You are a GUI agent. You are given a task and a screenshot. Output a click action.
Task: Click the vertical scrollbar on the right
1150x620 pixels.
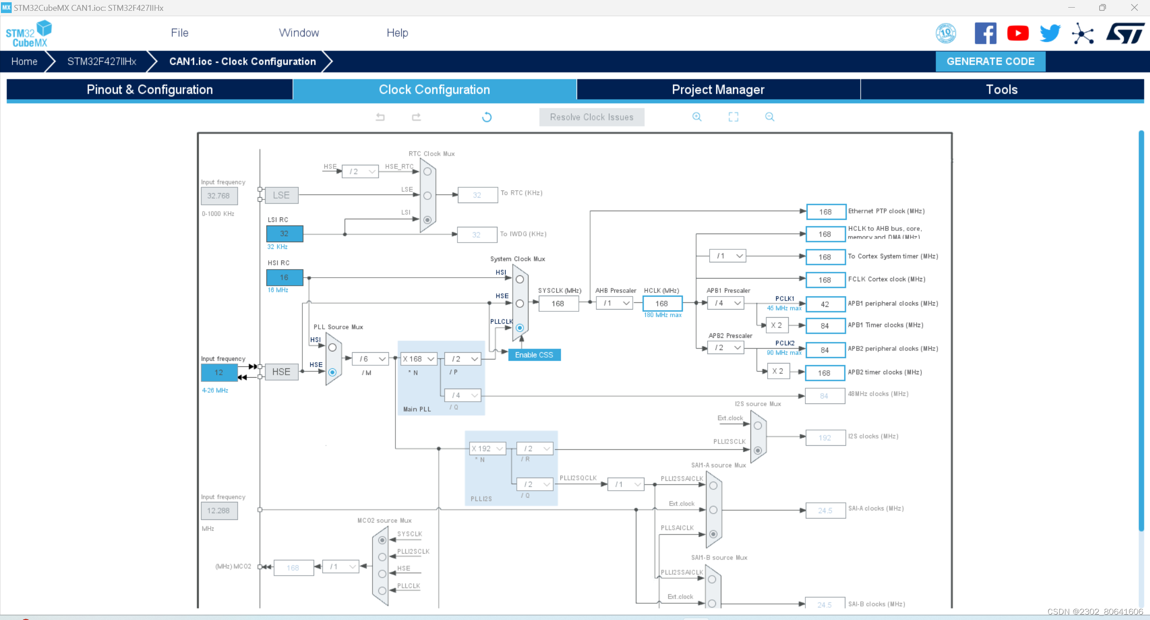tap(1140, 330)
